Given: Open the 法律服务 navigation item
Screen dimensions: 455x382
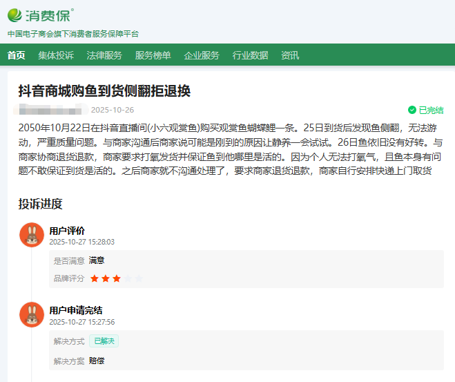Looking at the screenshot, I should [104, 55].
